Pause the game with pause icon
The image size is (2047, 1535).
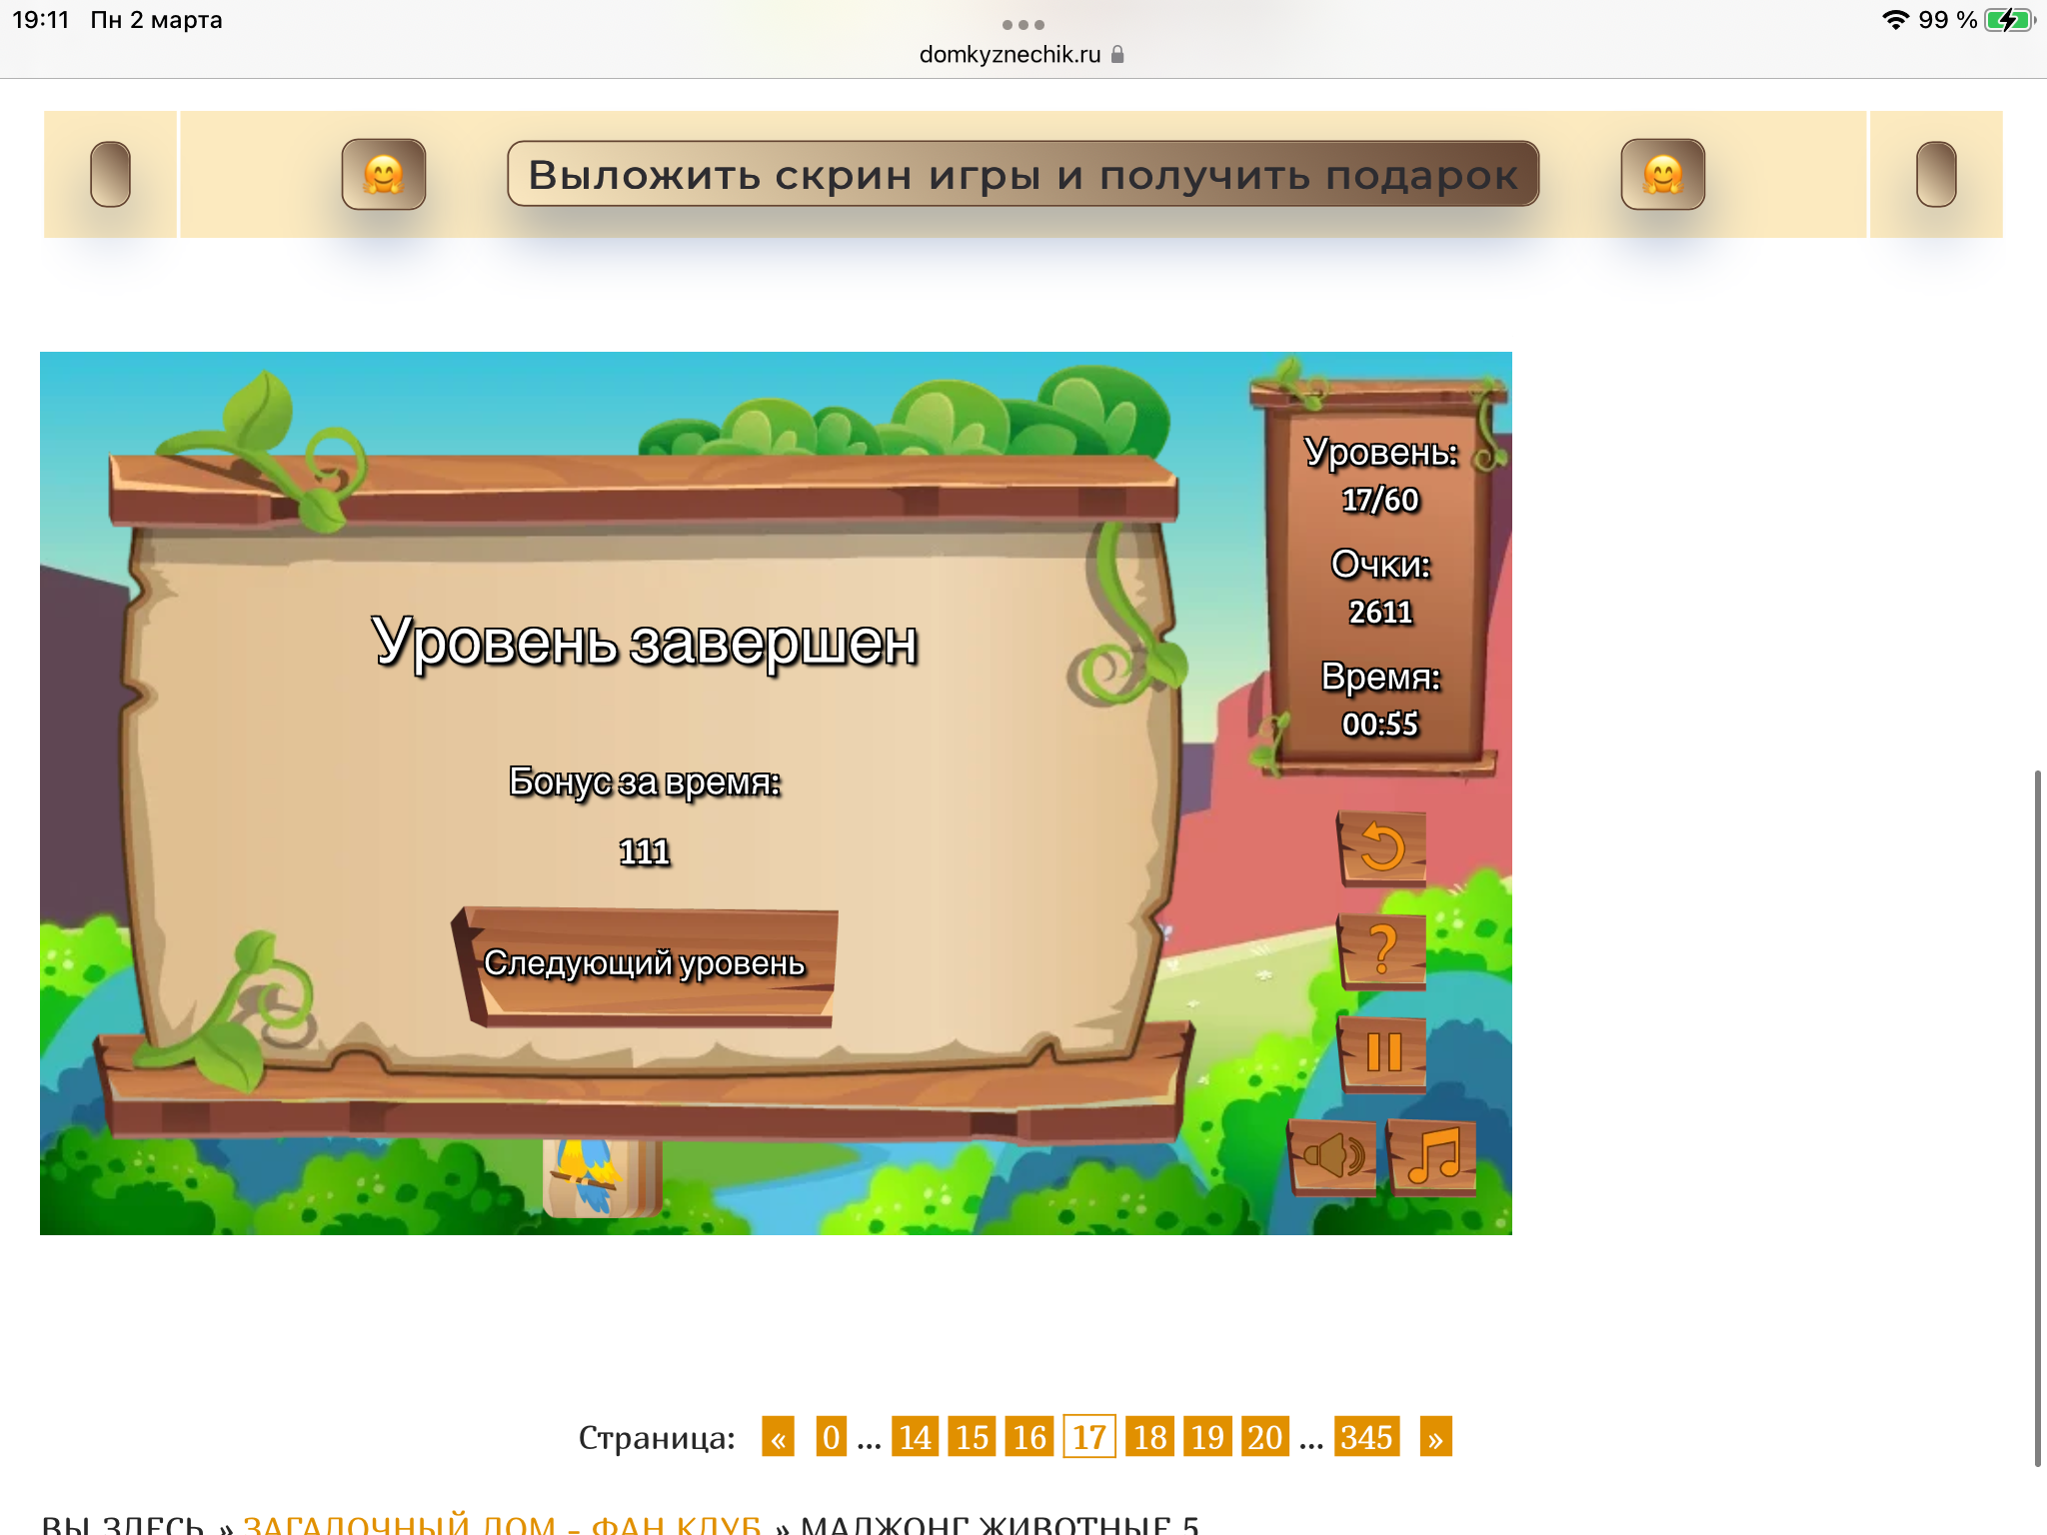point(1383,1053)
